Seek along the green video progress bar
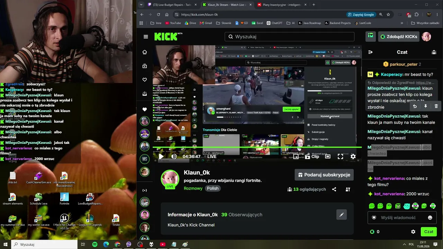 click(x=257, y=148)
